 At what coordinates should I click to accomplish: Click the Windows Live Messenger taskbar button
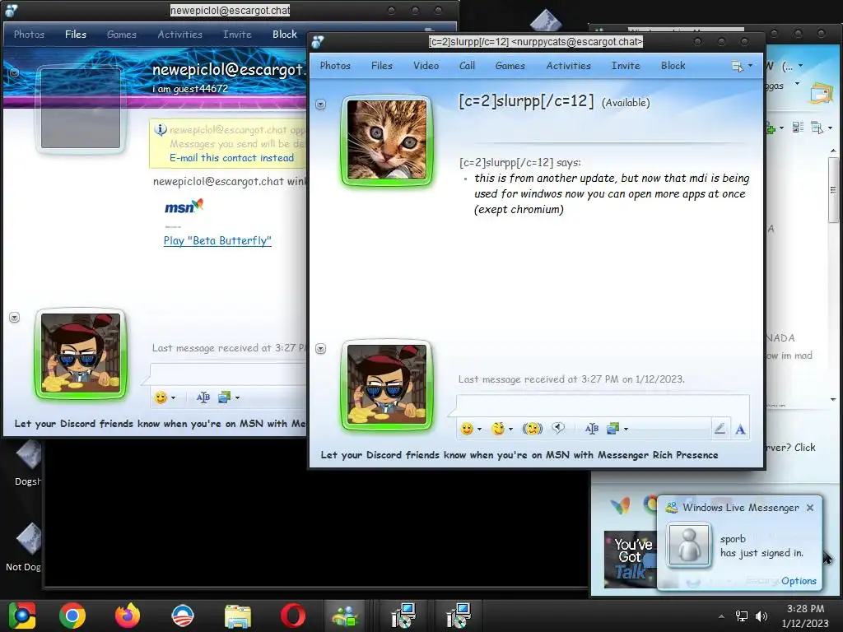346,616
